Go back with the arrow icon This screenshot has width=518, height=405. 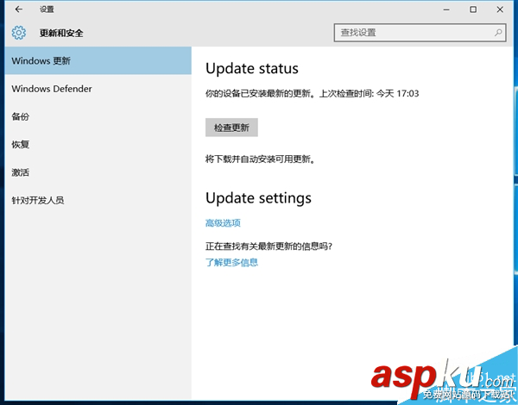click(19, 9)
